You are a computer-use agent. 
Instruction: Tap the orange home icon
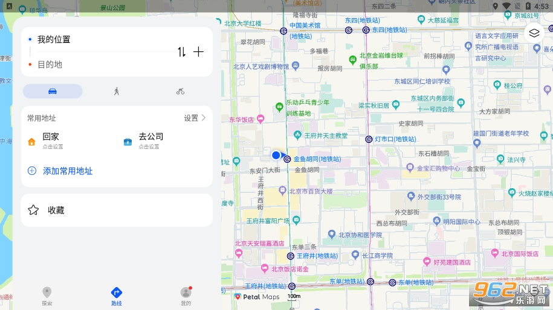[x=32, y=142]
